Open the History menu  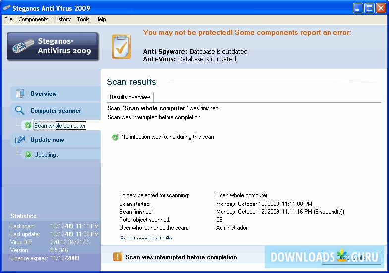pos(62,19)
